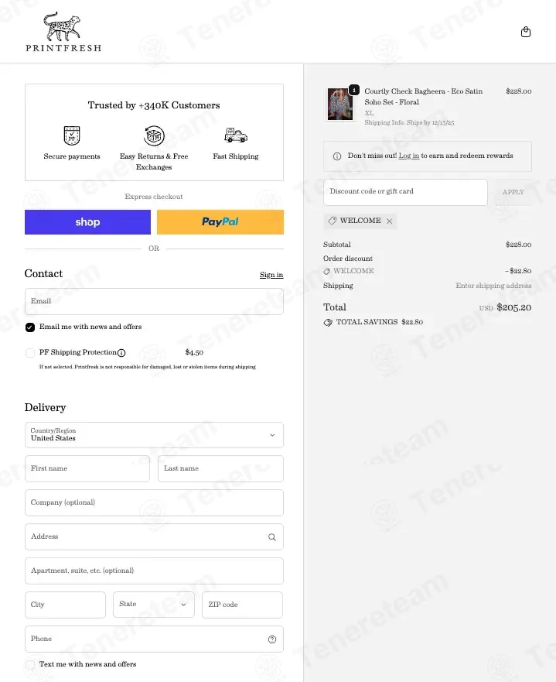The image size is (556, 682).
Task: Click the Discount code or gift card field
Action: coord(405,192)
